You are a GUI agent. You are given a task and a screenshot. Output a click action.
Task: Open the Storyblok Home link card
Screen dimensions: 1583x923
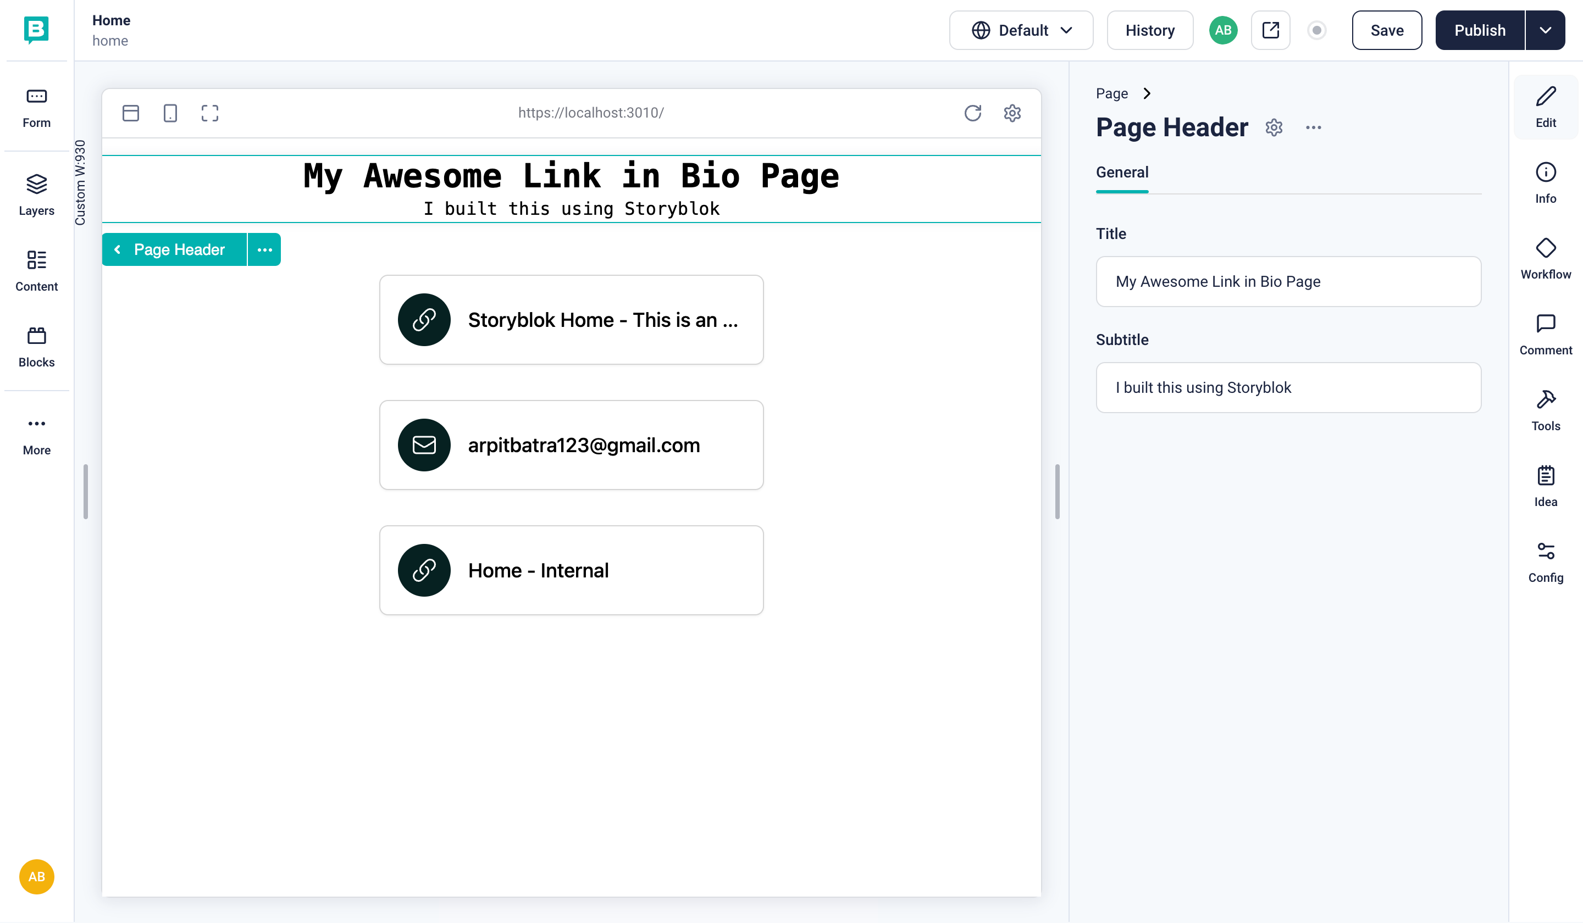[x=571, y=320]
